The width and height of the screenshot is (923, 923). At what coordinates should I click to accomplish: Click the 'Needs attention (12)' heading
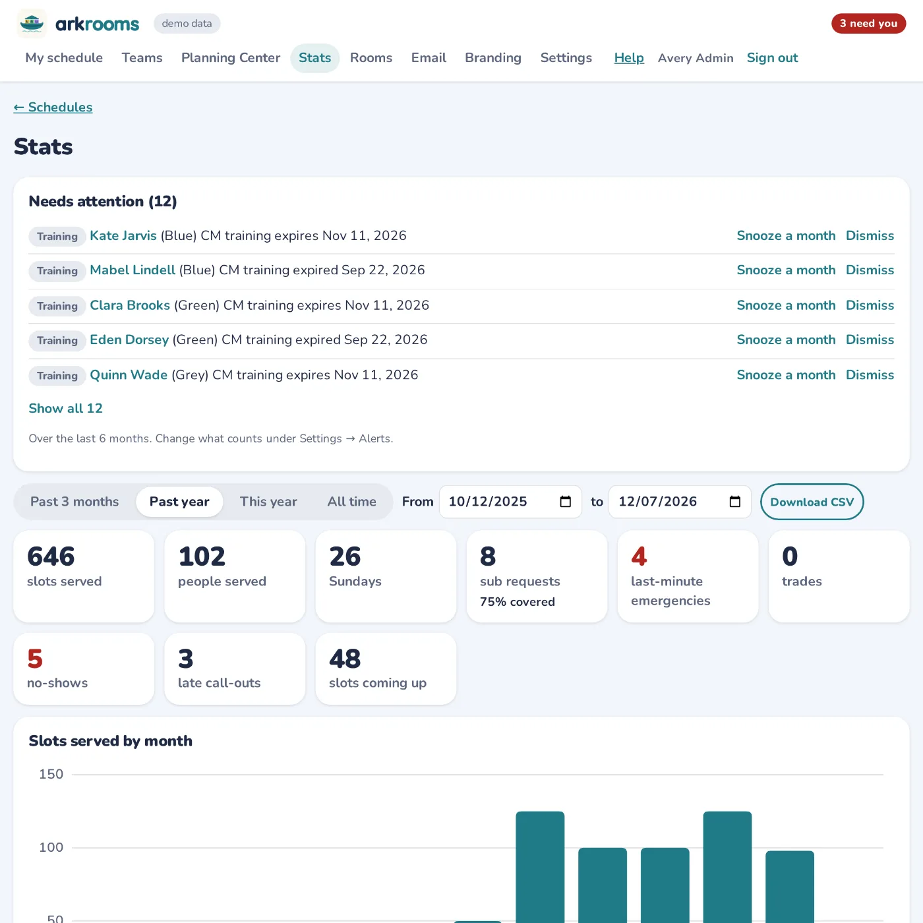103,201
